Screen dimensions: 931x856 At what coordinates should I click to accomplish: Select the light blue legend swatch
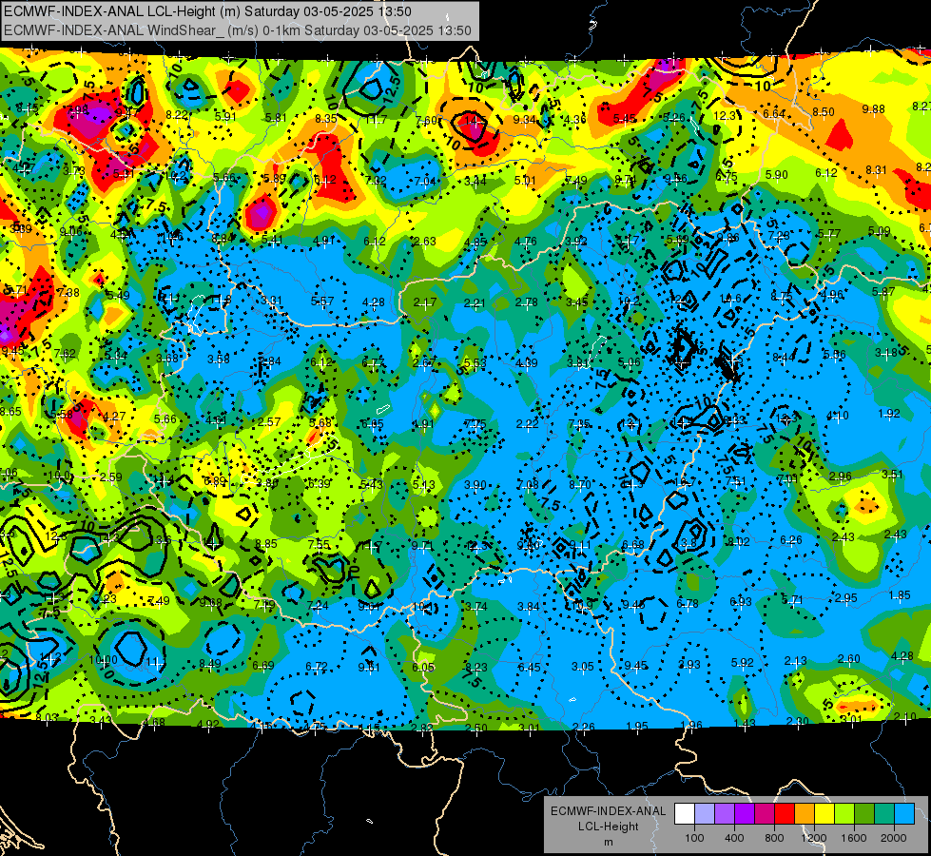tap(903, 814)
